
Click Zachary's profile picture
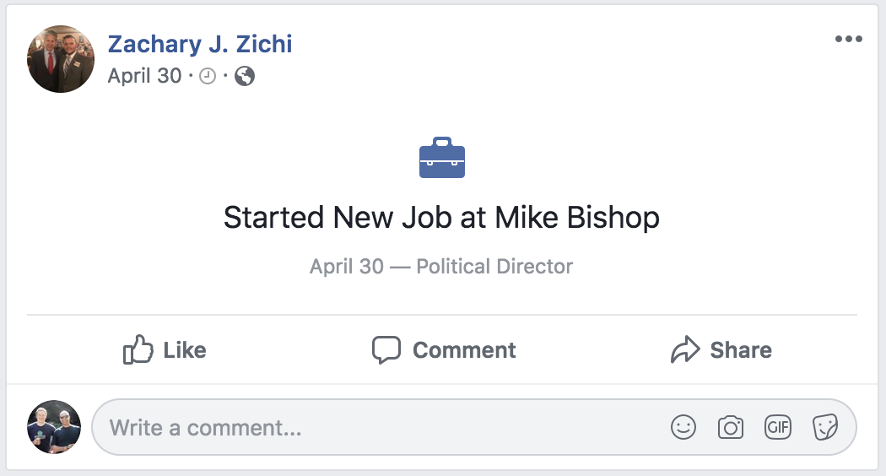click(61, 59)
